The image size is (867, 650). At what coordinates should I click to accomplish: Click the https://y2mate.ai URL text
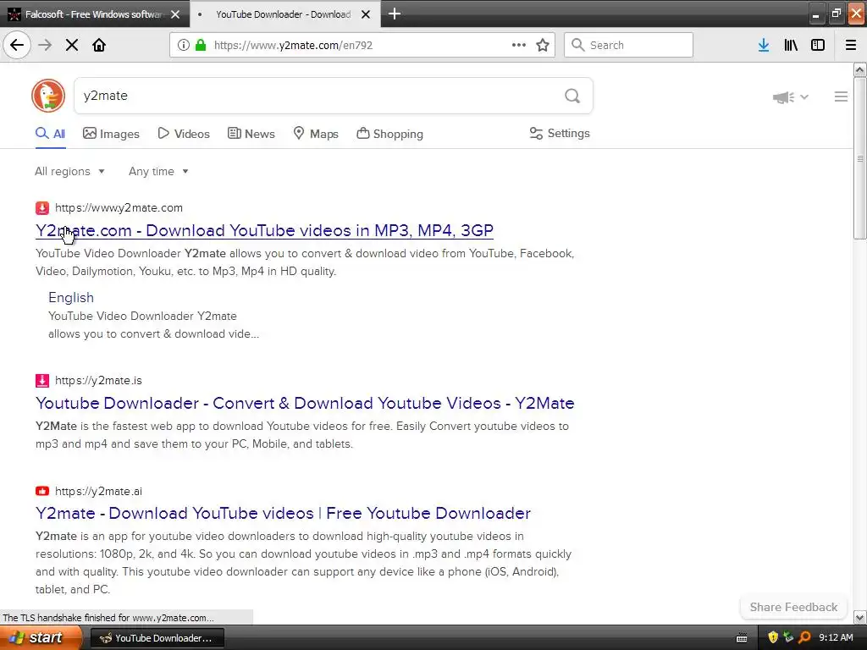pos(98,491)
